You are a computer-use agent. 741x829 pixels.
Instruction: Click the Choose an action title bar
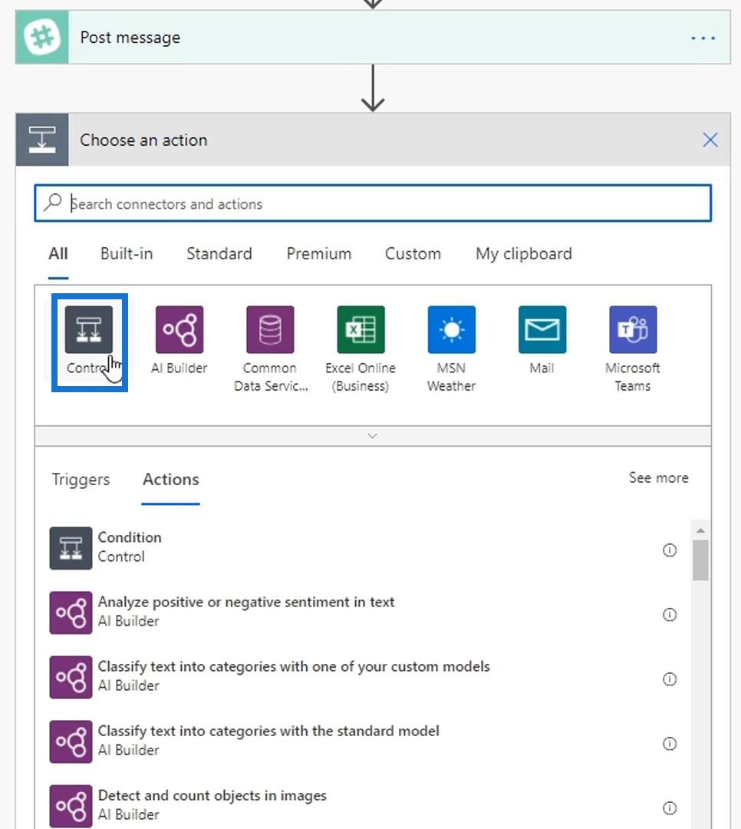tap(373, 140)
